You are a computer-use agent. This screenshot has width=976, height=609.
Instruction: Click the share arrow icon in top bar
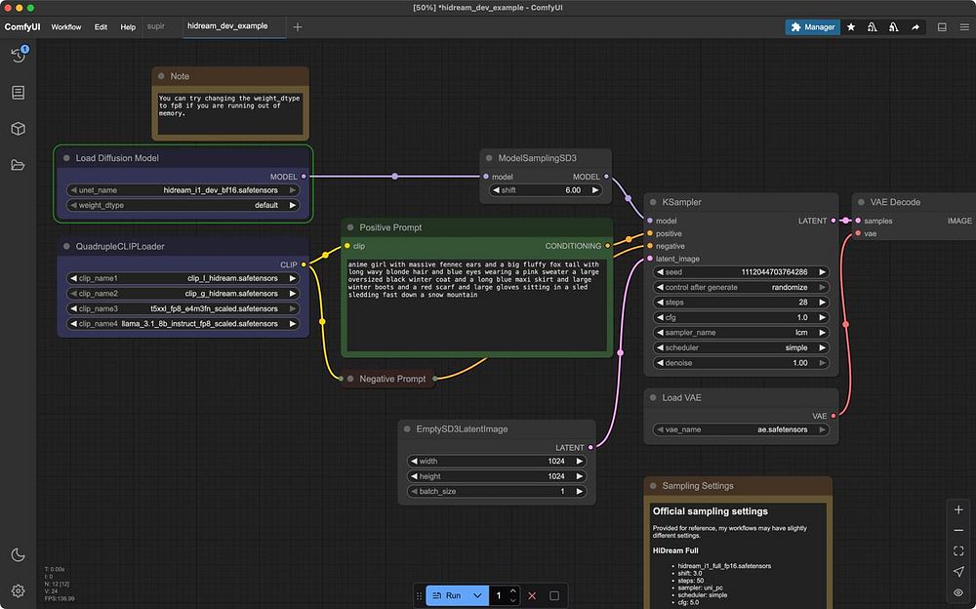pyautogui.click(x=915, y=27)
